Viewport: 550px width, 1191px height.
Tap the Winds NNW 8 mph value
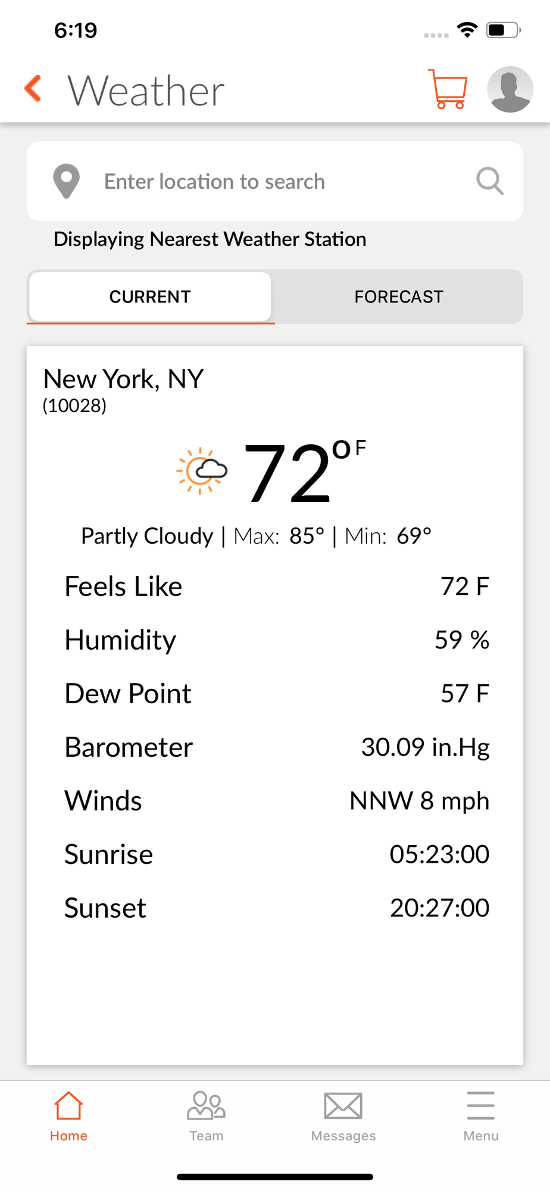420,801
